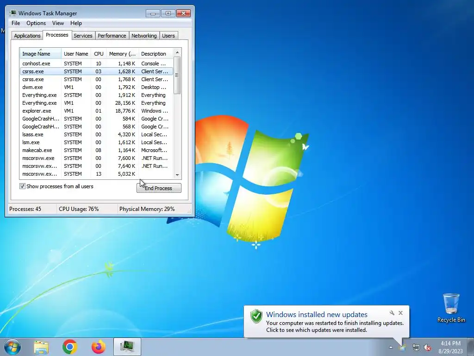
Task: Dismiss the Windows updates notification
Action: coord(400,313)
